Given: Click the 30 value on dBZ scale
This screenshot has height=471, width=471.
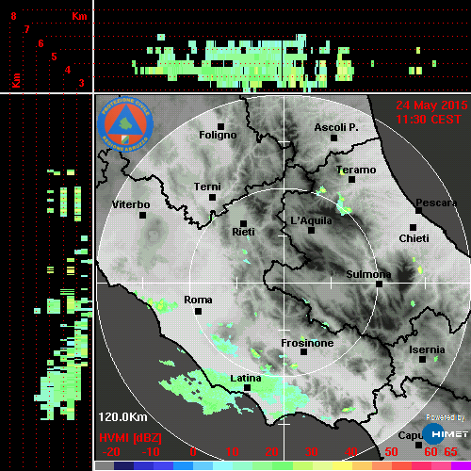Looking at the screenshot, I should pyautogui.click(x=312, y=452).
